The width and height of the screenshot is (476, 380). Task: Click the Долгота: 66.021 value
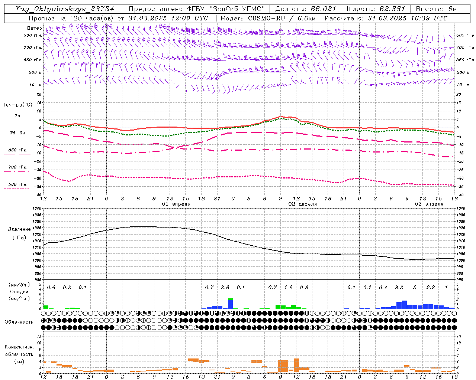306,9
